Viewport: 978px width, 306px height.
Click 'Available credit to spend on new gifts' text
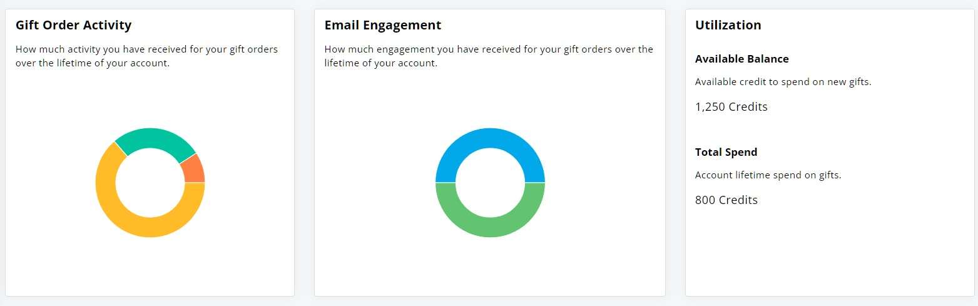[783, 82]
